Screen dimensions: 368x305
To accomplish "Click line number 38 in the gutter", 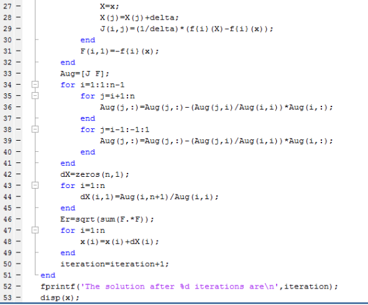I will pyautogui.click(x=7, y=129).
